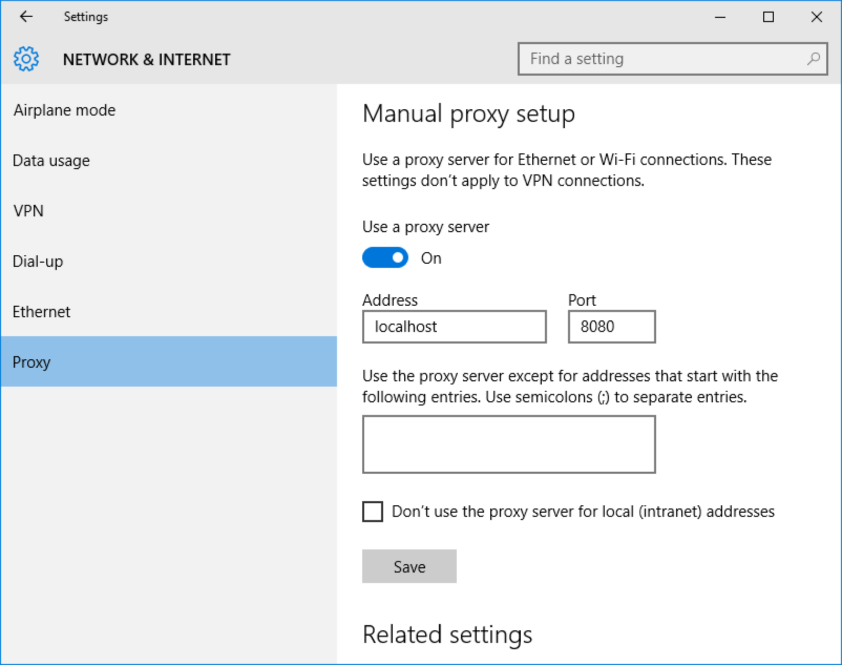842x665 pixels.
Task: Click the search magnifier icon
Action: [x=813, y=59]
